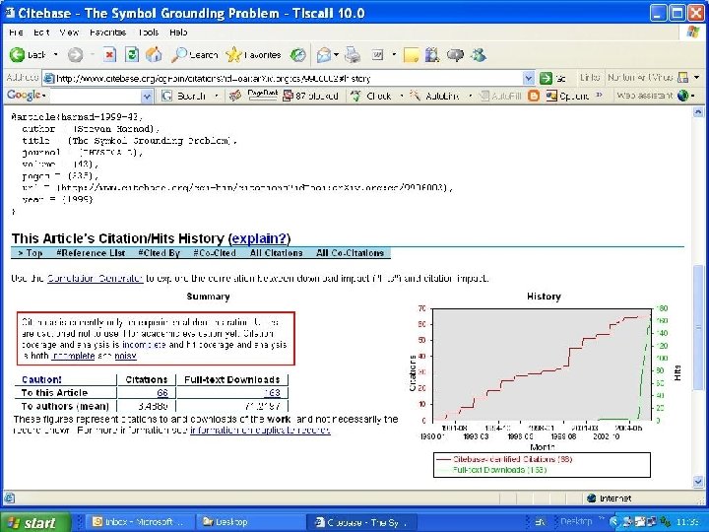709x532 pixels.
Task: Open the Correlation Generator link
Action: click(96, 278)
